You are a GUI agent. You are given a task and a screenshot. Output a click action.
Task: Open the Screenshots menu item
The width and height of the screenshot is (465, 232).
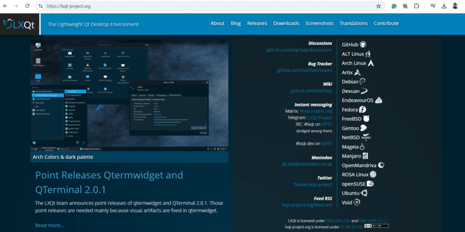pyautogui.click(x=320, y=24)
